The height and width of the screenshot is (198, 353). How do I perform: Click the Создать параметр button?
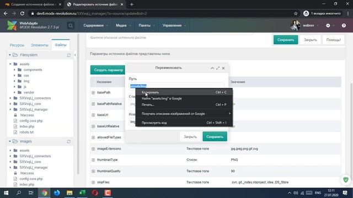point(108,70)
